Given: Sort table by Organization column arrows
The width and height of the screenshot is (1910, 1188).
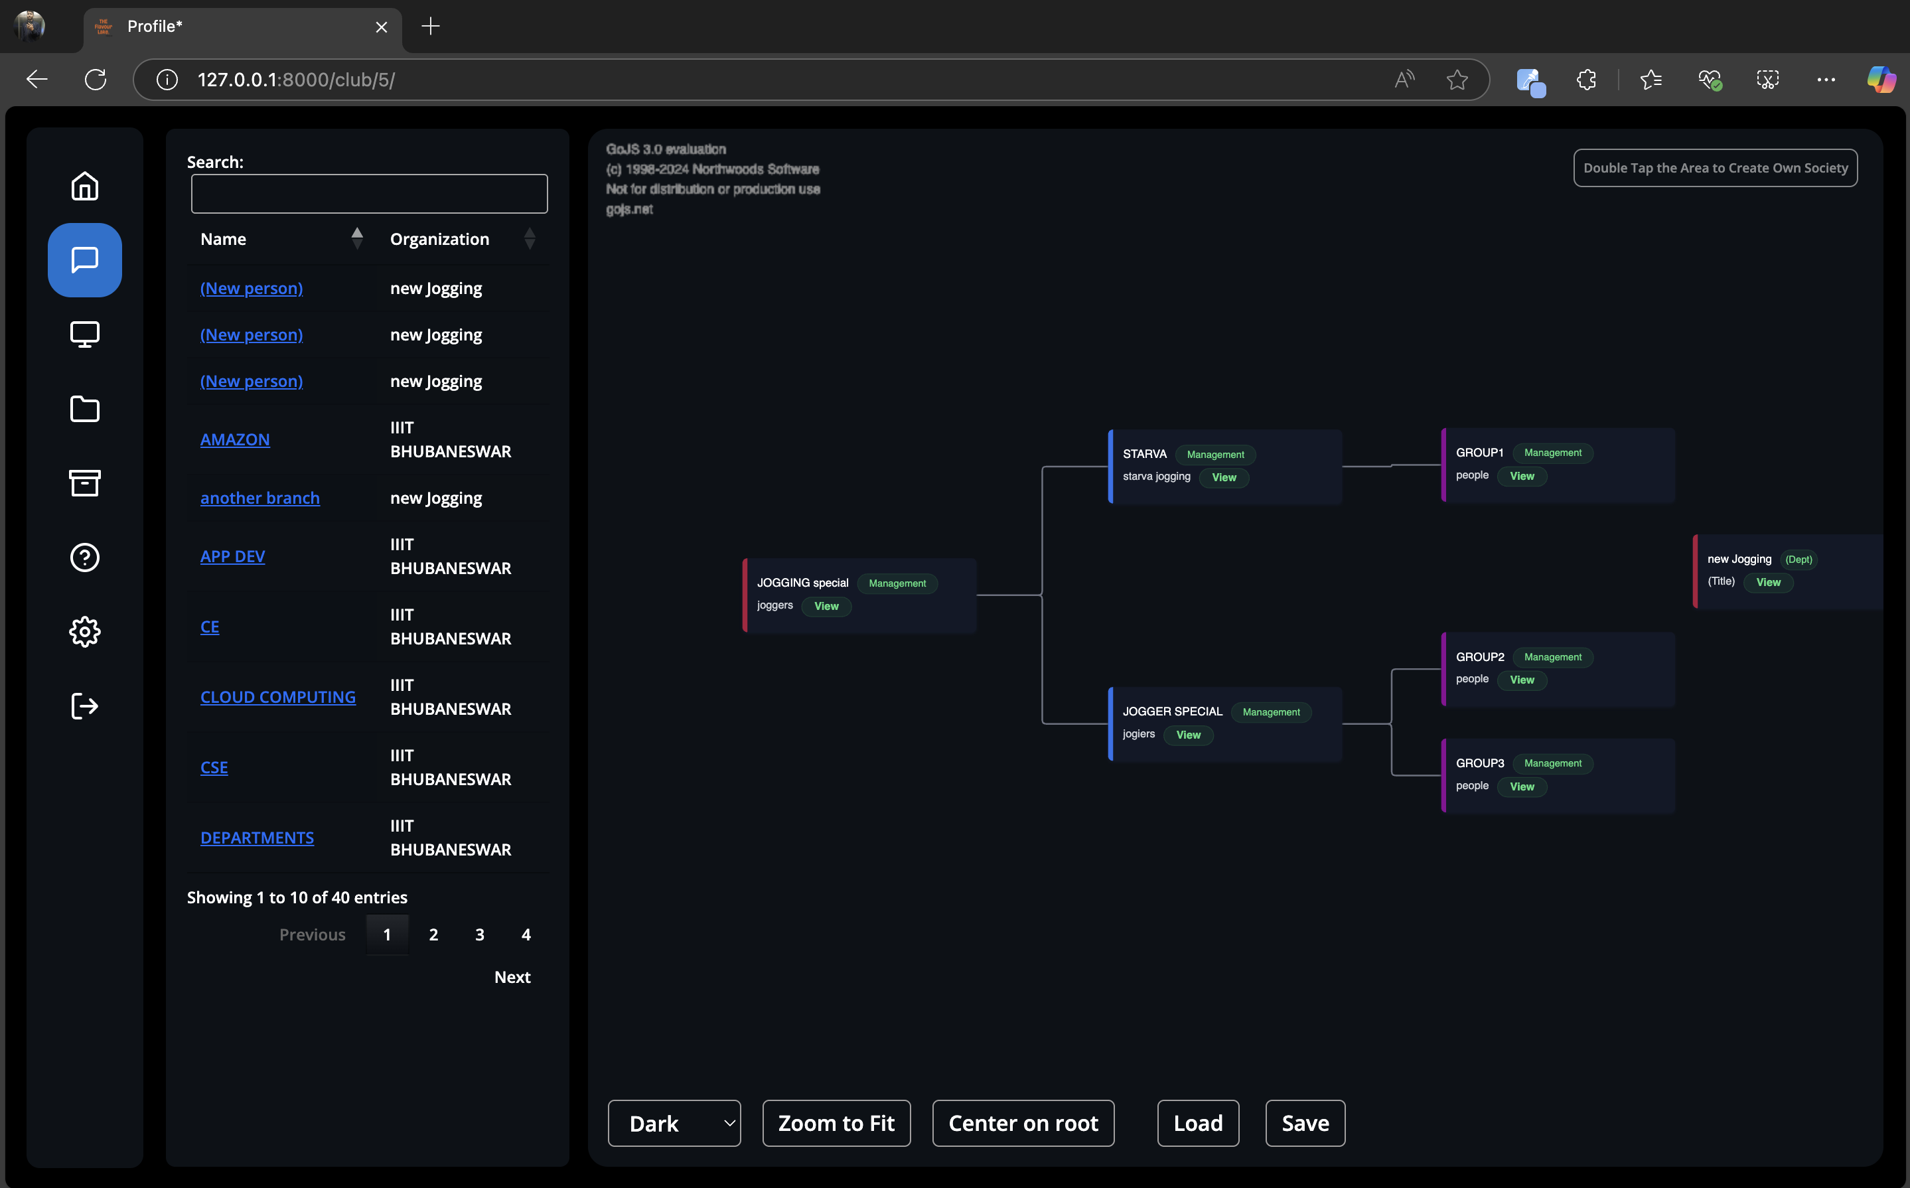Looking at the screenshot, I should click(x=530, y=239).
